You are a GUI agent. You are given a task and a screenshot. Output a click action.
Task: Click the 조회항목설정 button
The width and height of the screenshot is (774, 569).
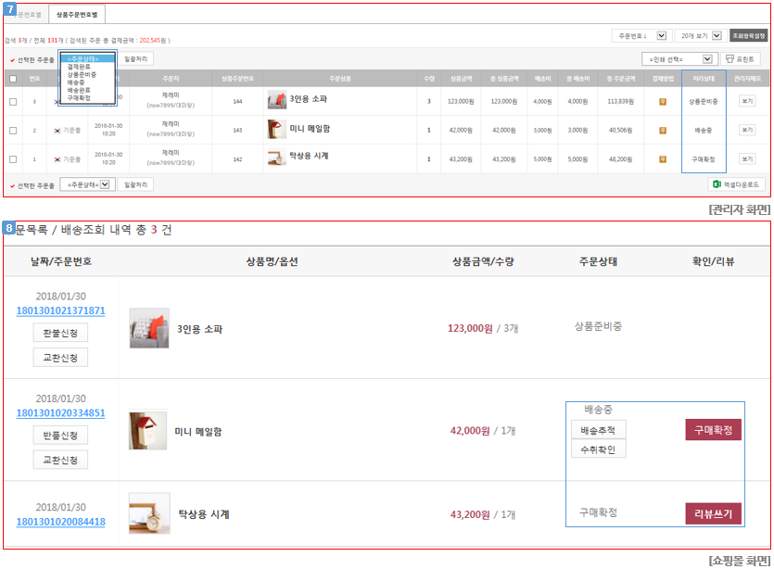tap(748, 35)
